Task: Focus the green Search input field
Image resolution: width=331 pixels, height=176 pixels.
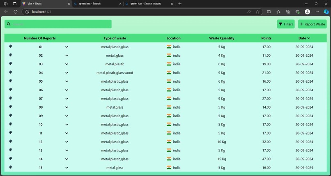Action: pos(58,24)
